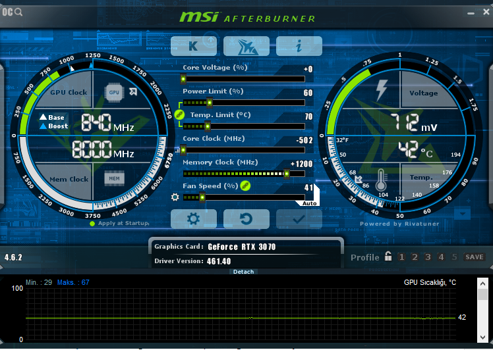The height and width of the screenshot is (350, 493).
Task: Select profile slot 2
Action: (415, 257)
